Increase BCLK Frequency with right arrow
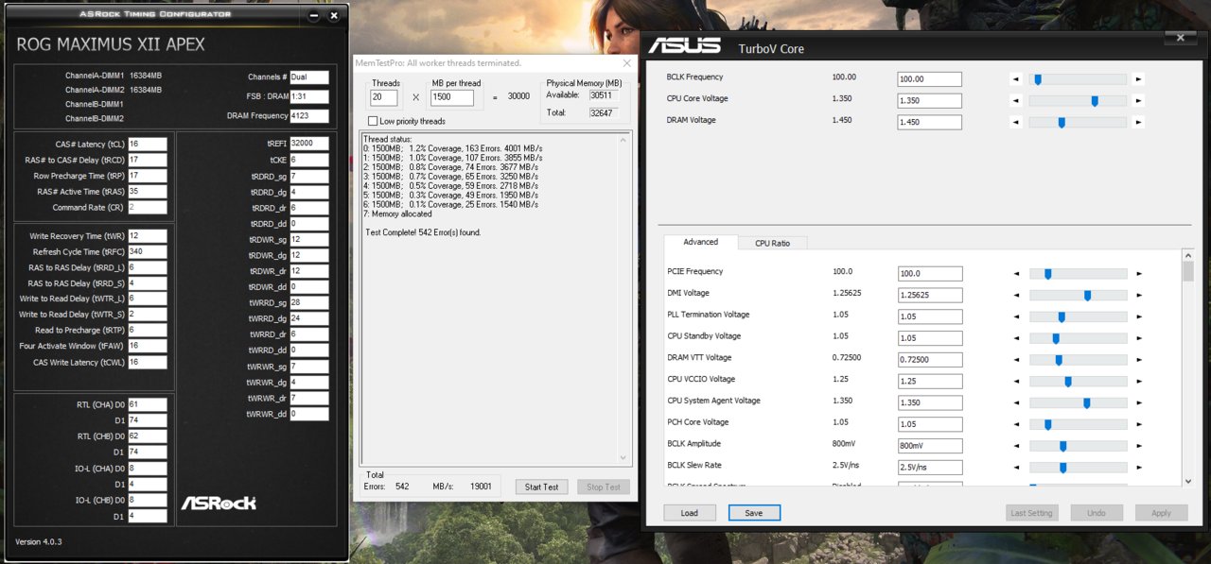This screenshot has height=564, width=1211. click(x=1138, y=79)
